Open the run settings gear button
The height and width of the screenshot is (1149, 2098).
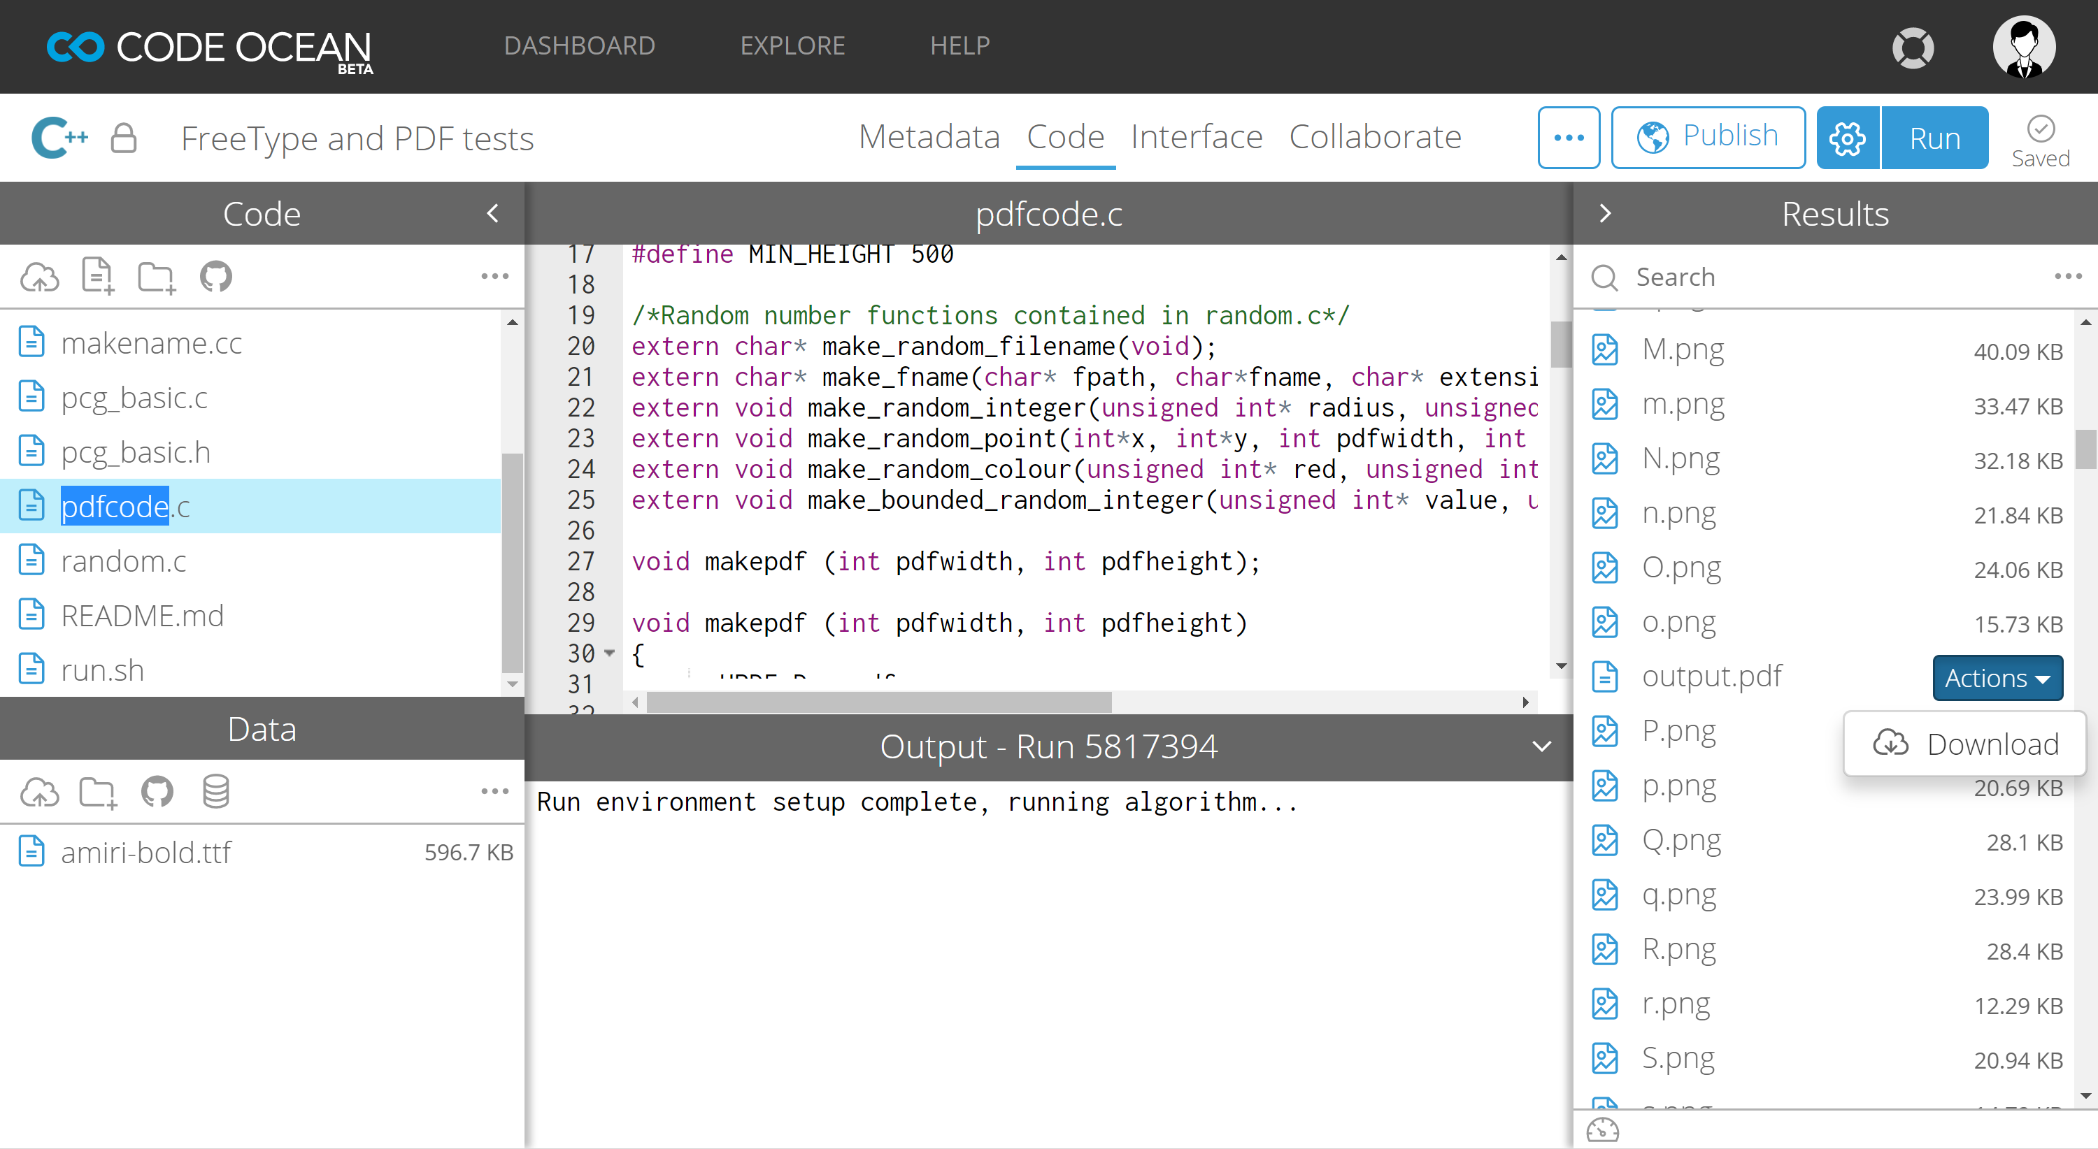pyautogui.click(x=1847, y=138)
